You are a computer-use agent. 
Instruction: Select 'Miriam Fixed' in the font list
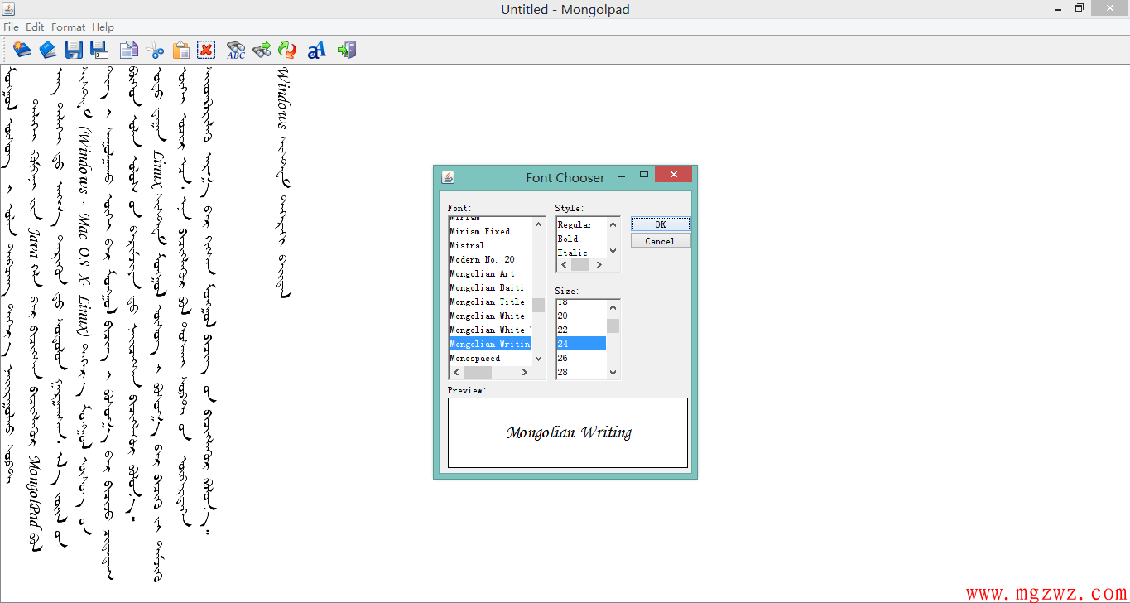point(490,231)
